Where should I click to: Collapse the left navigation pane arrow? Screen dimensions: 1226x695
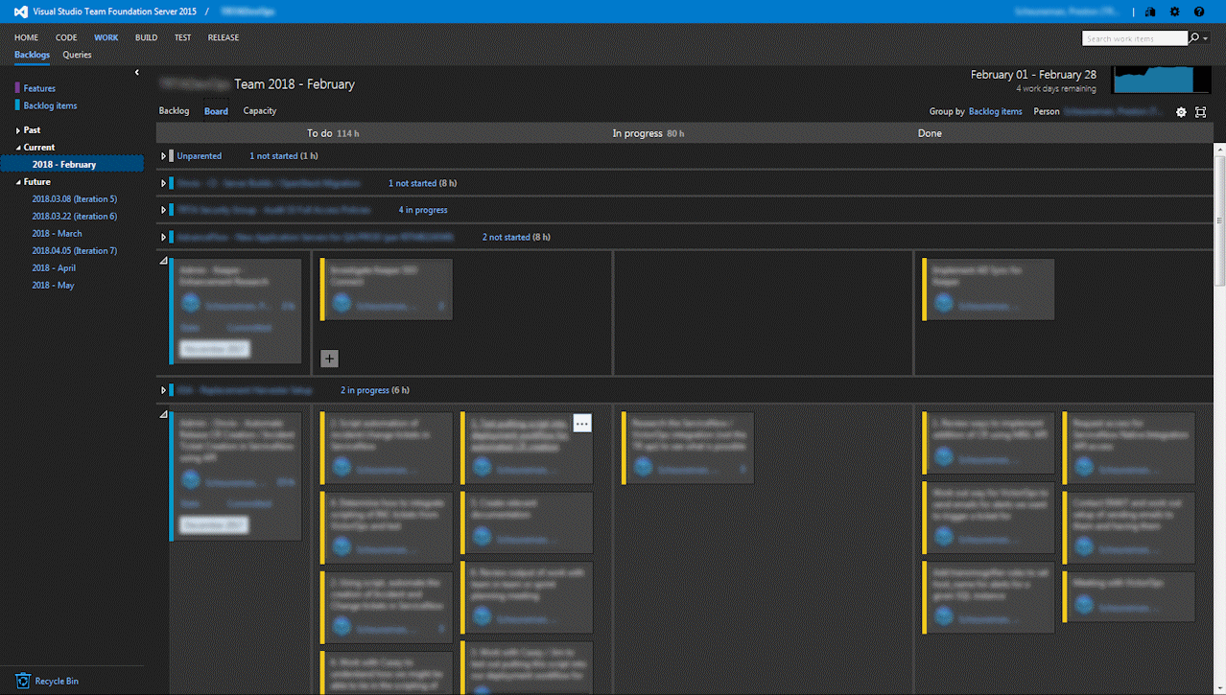point(137,72)
